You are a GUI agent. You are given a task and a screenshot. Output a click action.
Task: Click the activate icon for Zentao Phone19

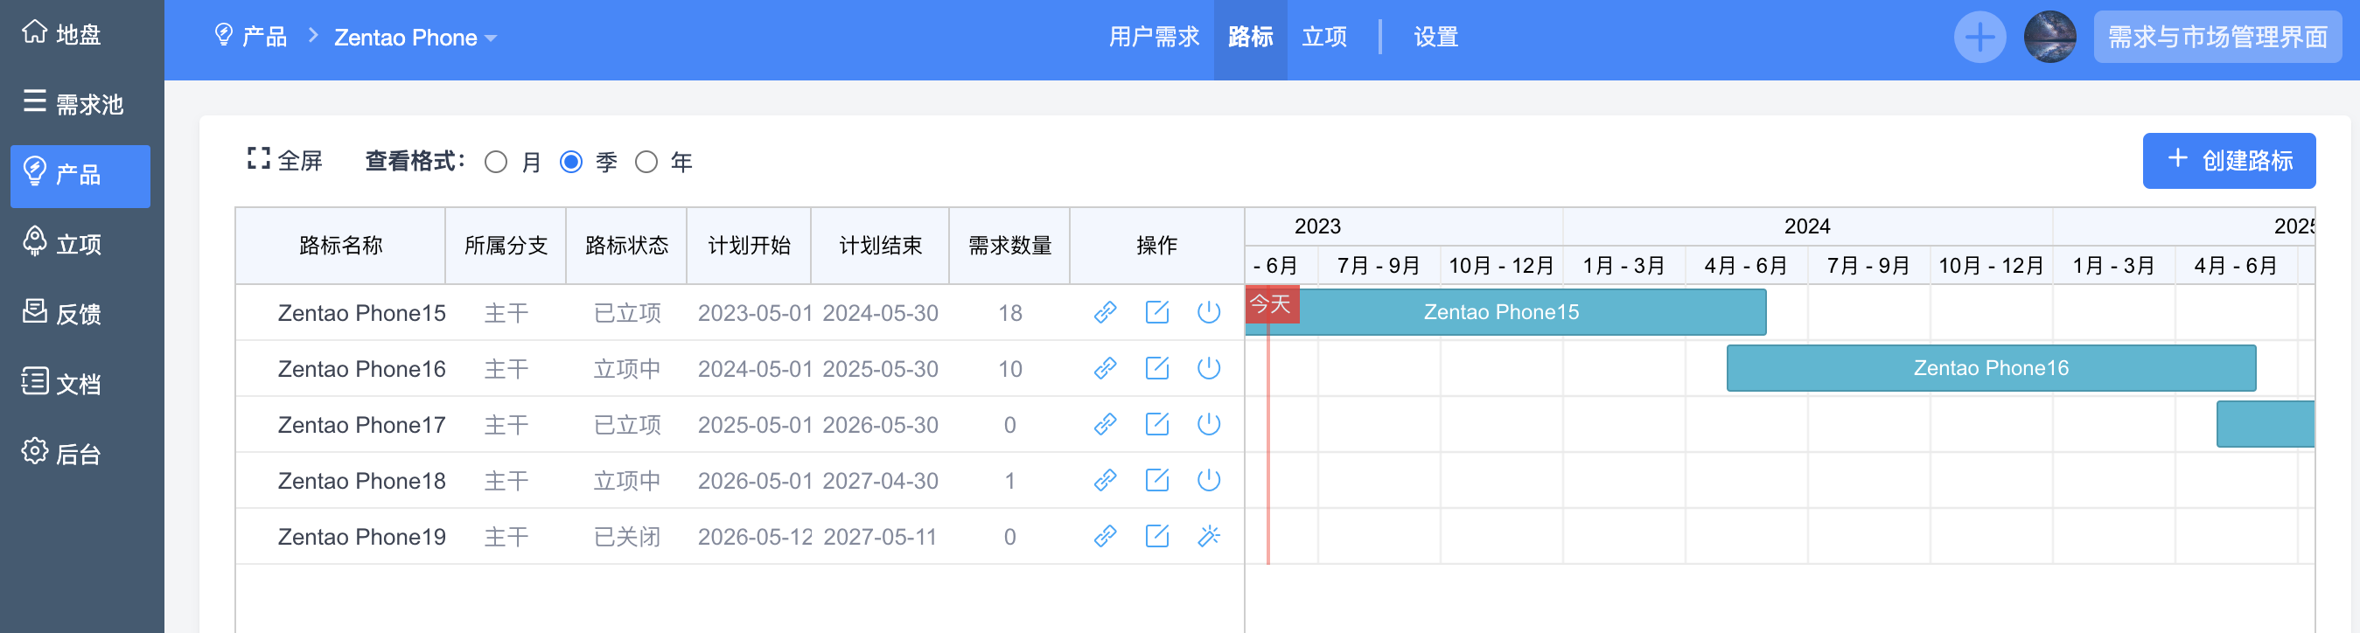[x=1208, y=536]
